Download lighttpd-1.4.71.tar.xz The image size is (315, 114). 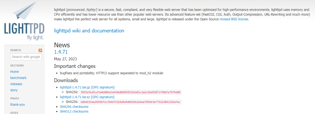pyautogui.click(x=75, y=97)
